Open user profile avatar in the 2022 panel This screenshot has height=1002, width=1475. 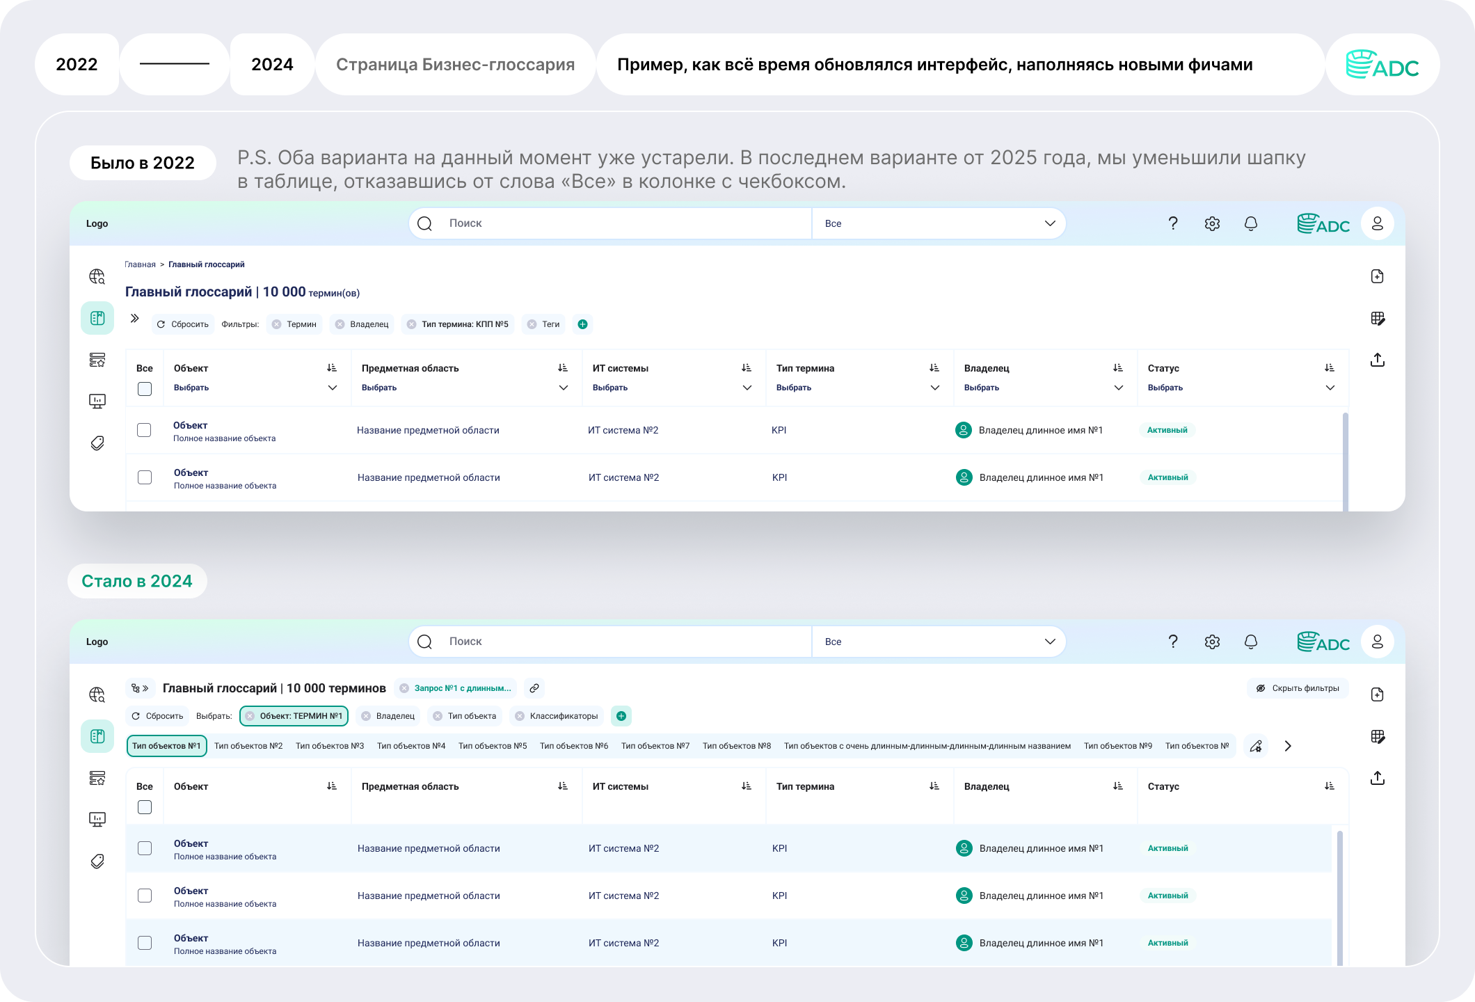(x=1378, y=223)
